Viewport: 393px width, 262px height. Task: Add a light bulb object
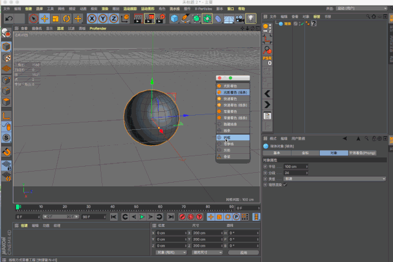251,18
